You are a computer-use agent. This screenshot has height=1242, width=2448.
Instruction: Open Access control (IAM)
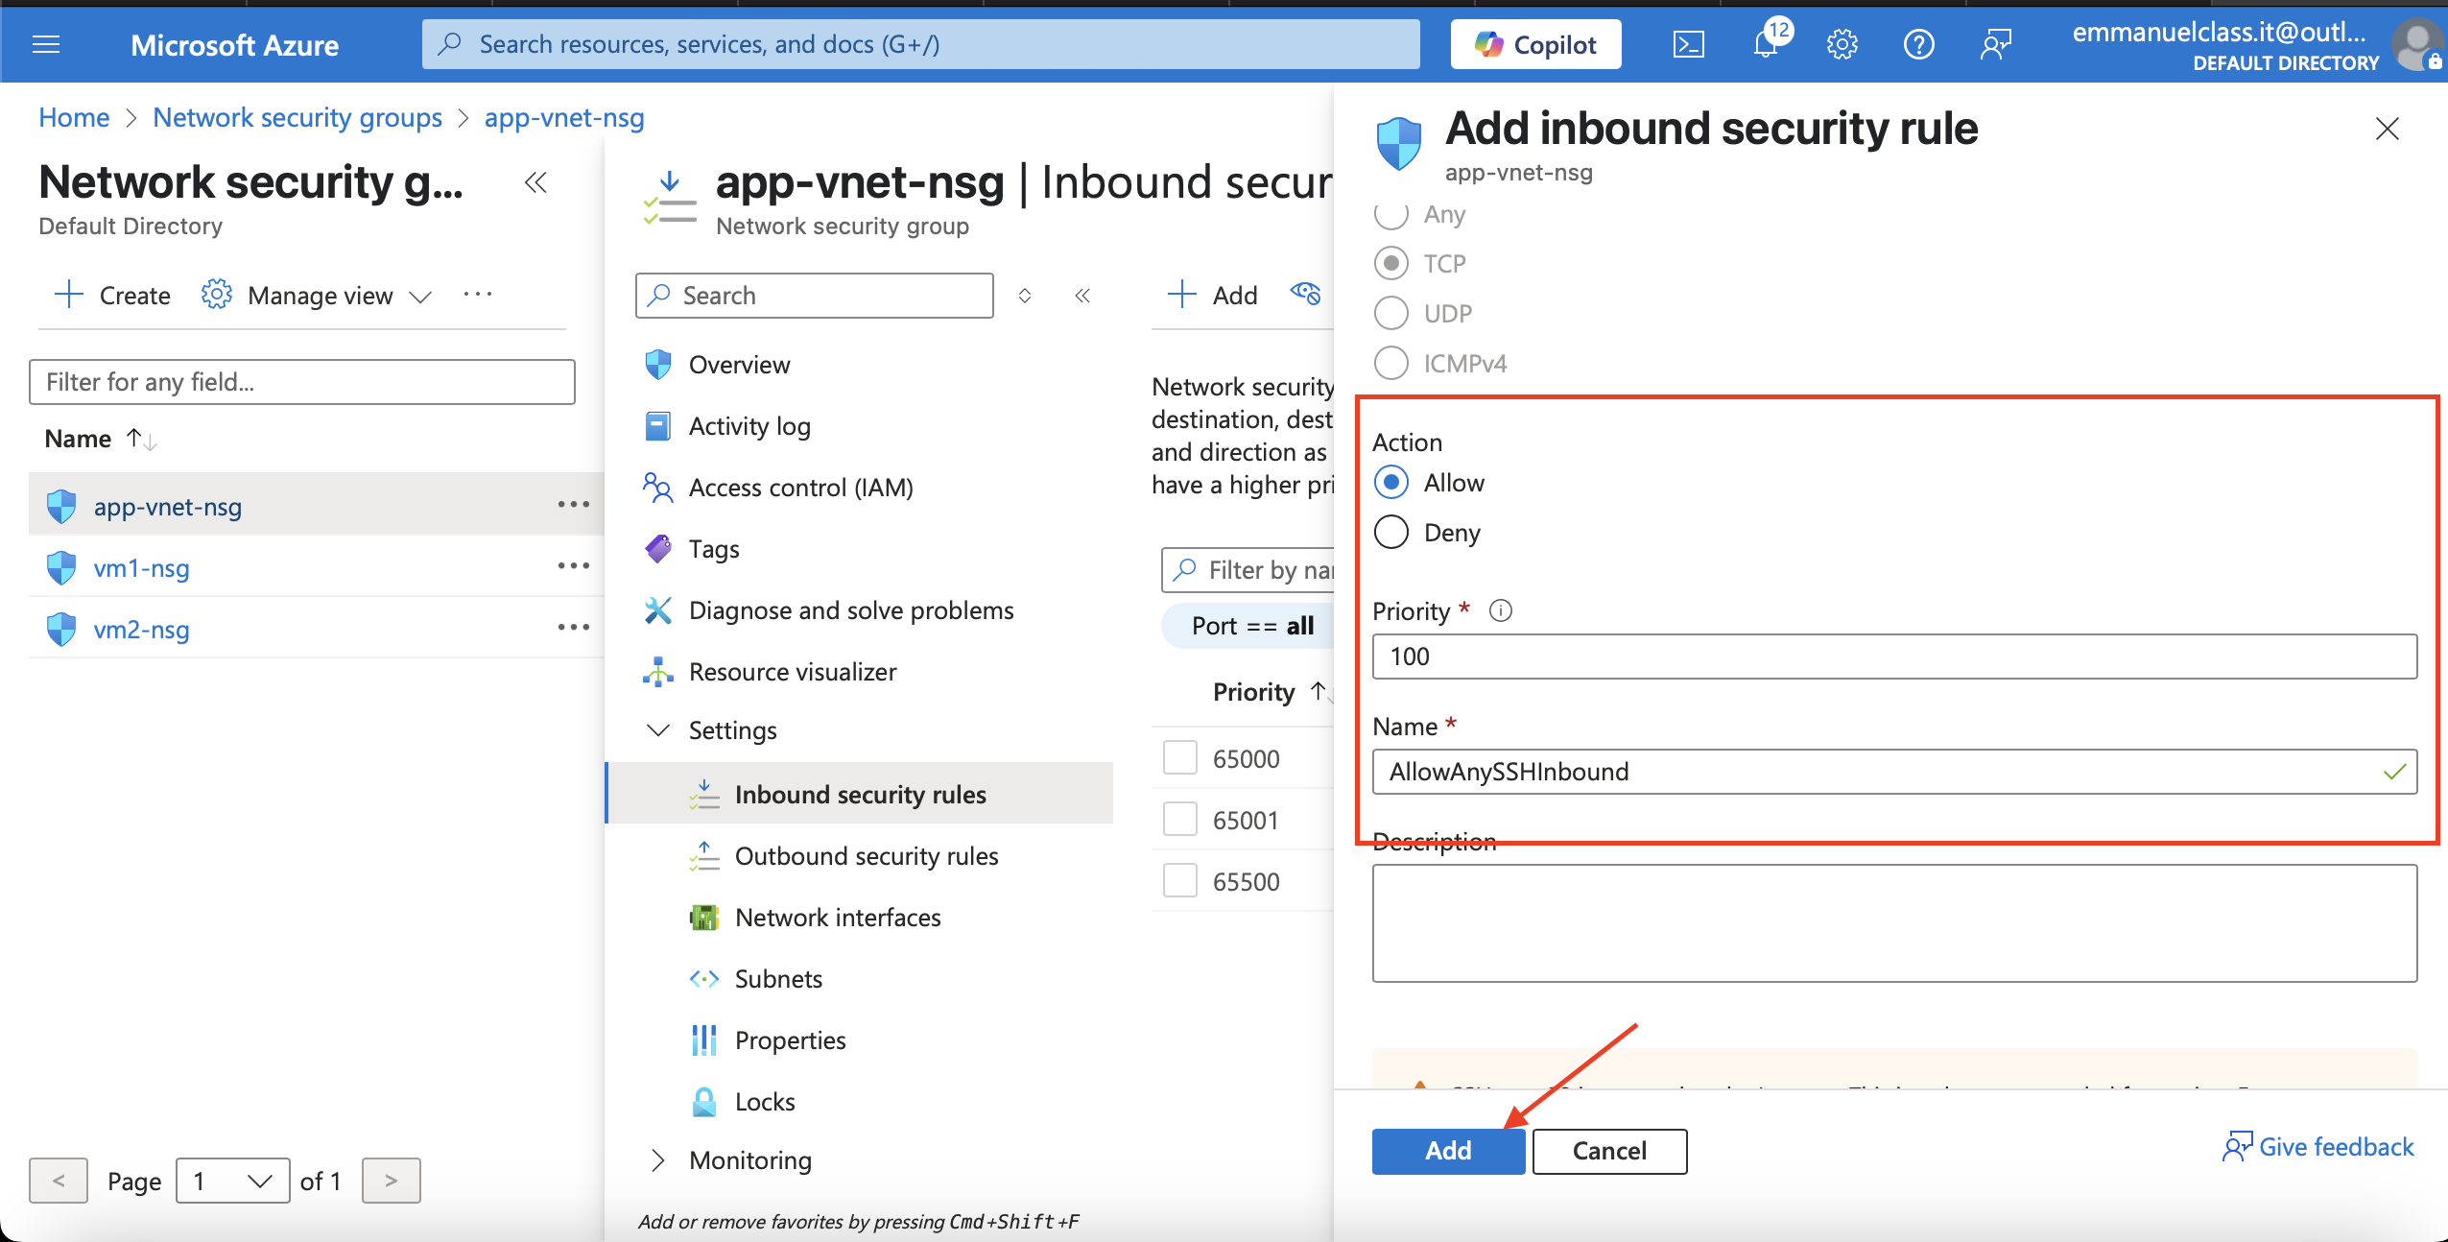[x=801, y=488]
